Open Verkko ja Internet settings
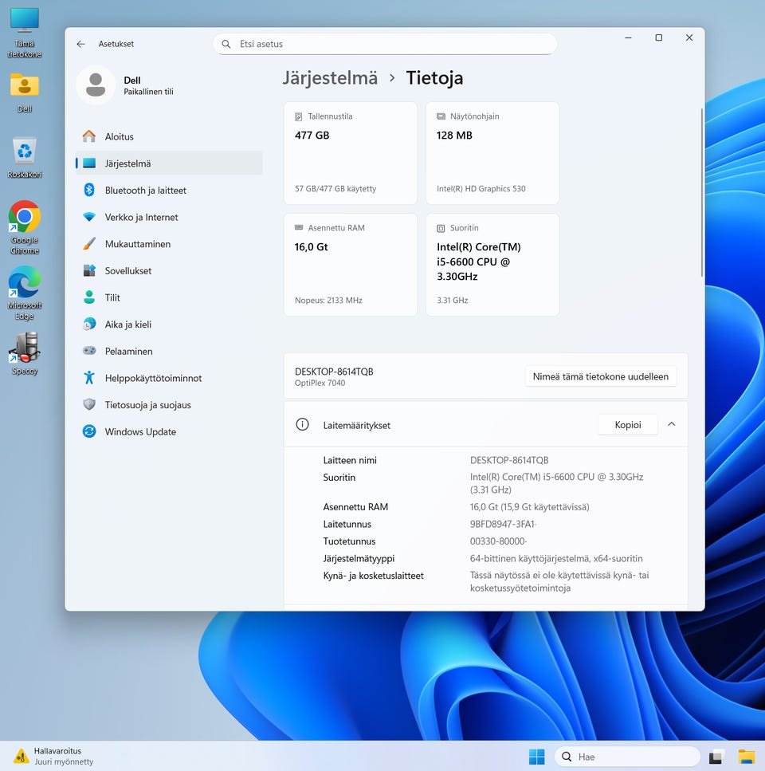765x771 pixels. tap(141, 217)
